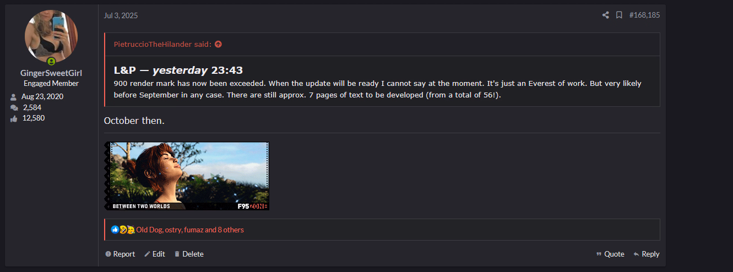The image size is (733, 272).
Task: Click the laughing reaction emoji
Action: pyautogui.click(x=123, y=230)
